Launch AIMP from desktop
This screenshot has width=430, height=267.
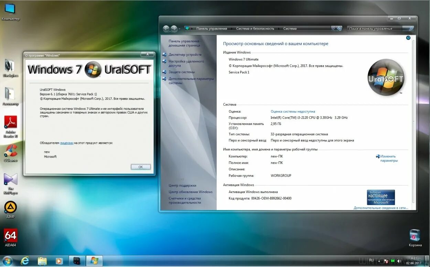(10, 210)
